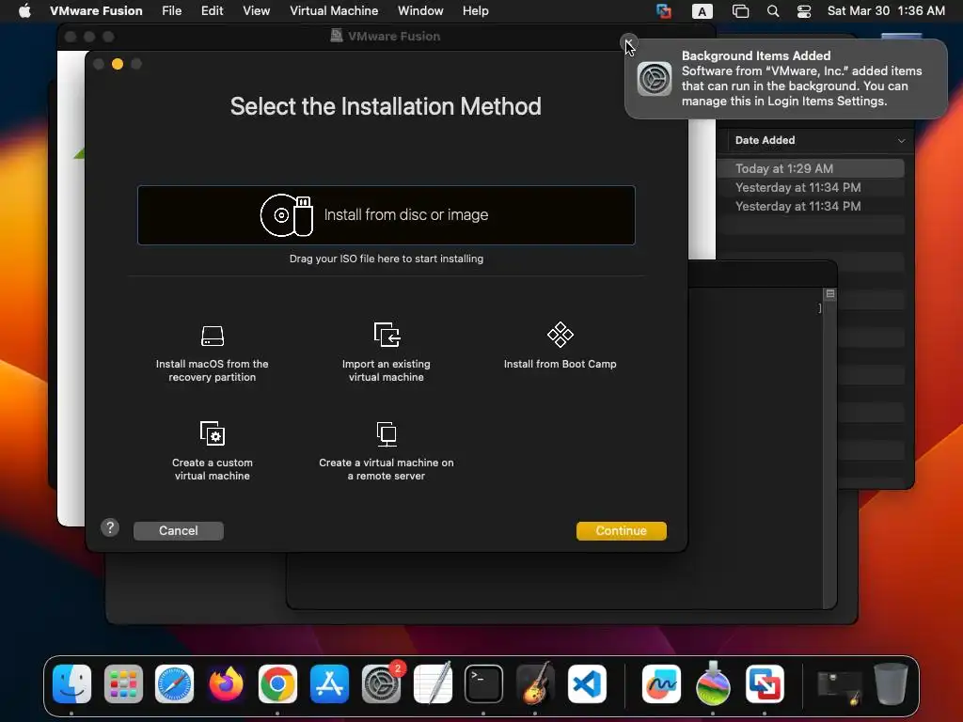Click the scroll marker icon in Terminal window
Image resolution: width=963 pixels, height=722 pixels.
coord(830,294)
